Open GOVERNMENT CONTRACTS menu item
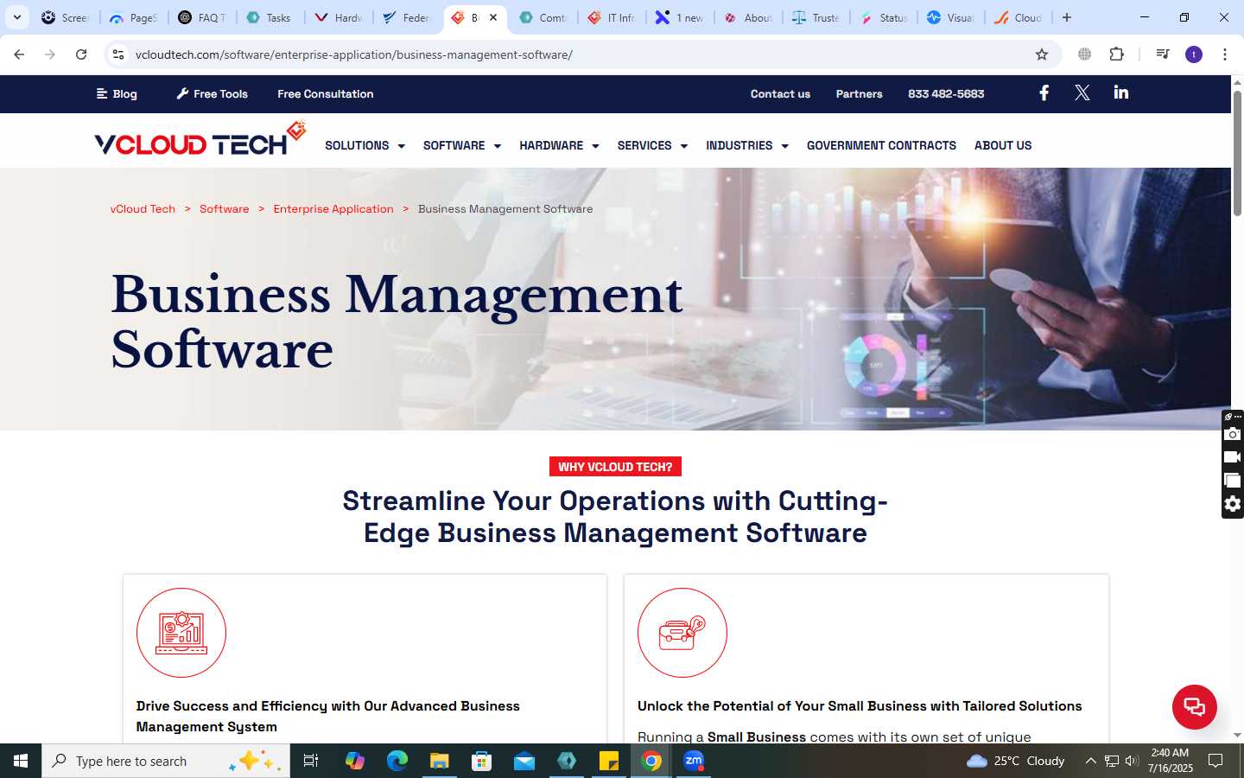 point(881,145)
